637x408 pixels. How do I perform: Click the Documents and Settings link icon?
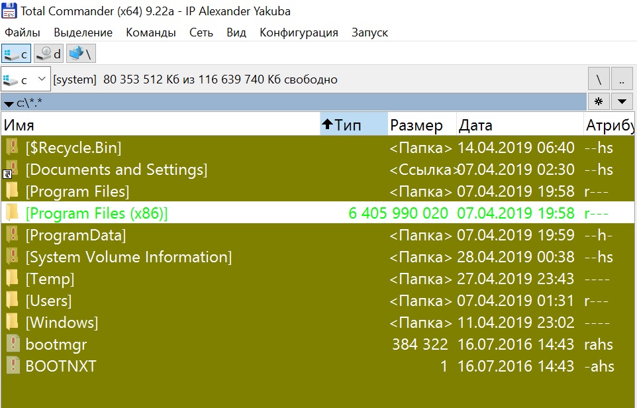[x=11, y=170]
